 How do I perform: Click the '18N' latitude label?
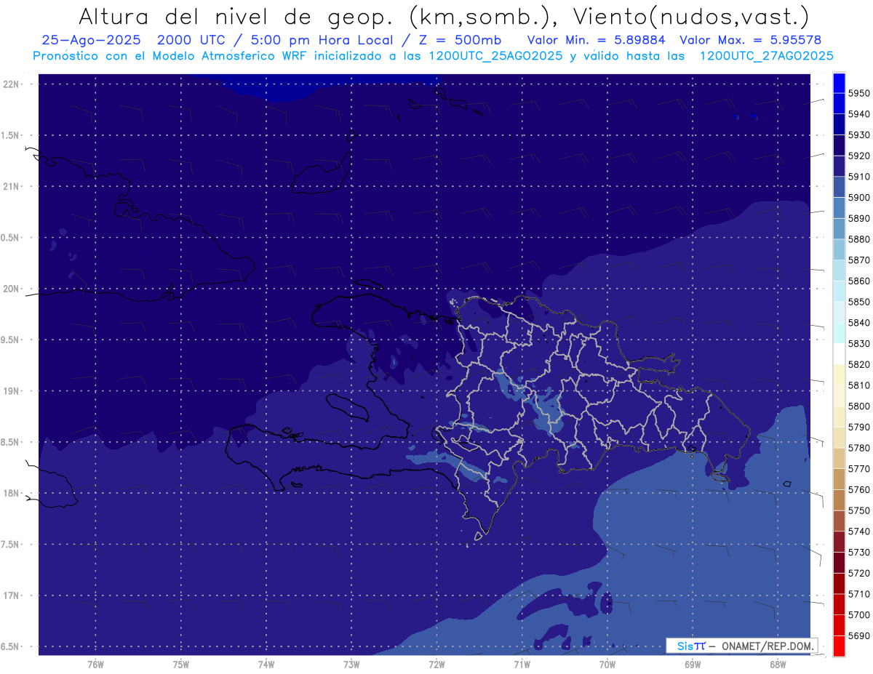(10, 493)
